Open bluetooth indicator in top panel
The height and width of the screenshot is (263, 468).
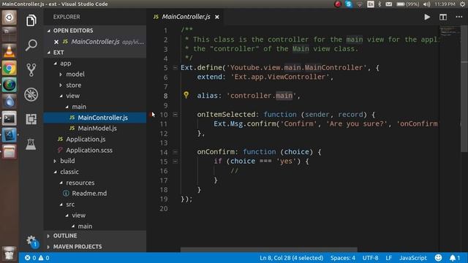(x=380, y=4)
